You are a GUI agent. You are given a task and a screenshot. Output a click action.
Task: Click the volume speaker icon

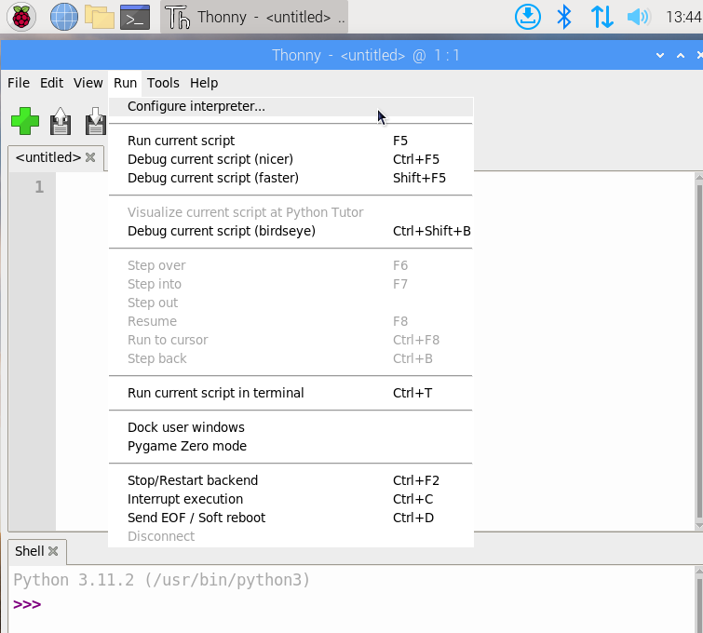pos(639,17)
